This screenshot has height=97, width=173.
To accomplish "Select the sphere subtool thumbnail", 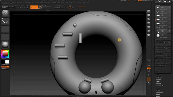I will point(158,36).
